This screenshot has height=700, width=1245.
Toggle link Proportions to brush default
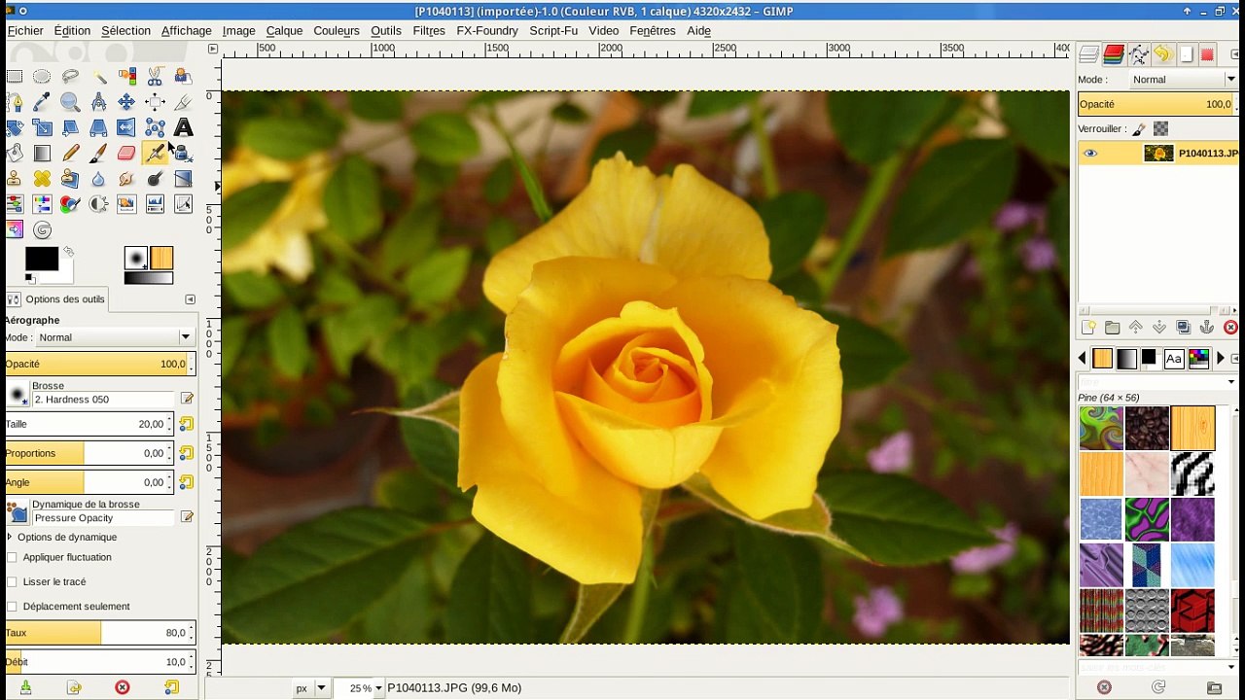tap(186, 453)
